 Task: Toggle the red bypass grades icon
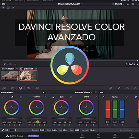tap(10, 64)
